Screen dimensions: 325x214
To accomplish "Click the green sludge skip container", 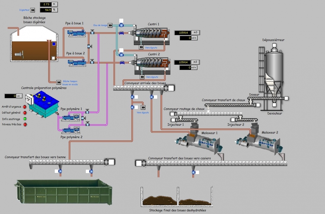I will click(x=63, y=192).
